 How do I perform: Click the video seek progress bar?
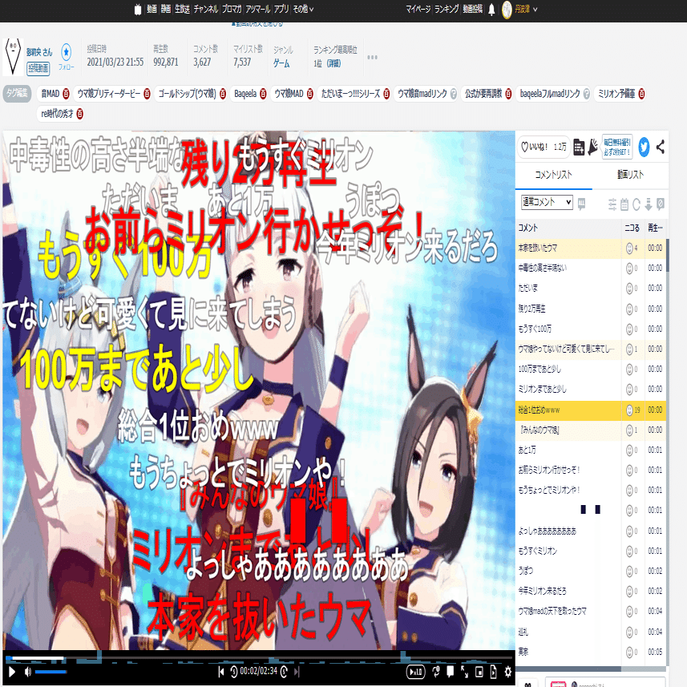(x=258, y=658)
